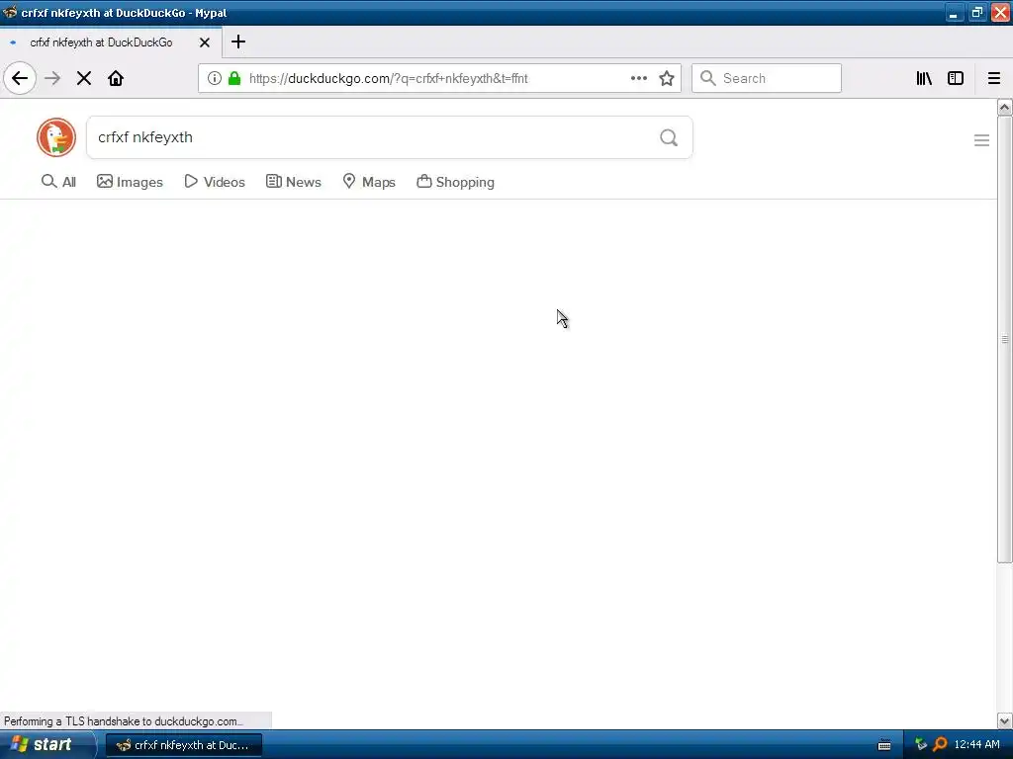Image resolution: width=1013 pixels, height=759 pixels.
Task: Click the orange magnifier tray icon
Action: [x=940, y=745]
